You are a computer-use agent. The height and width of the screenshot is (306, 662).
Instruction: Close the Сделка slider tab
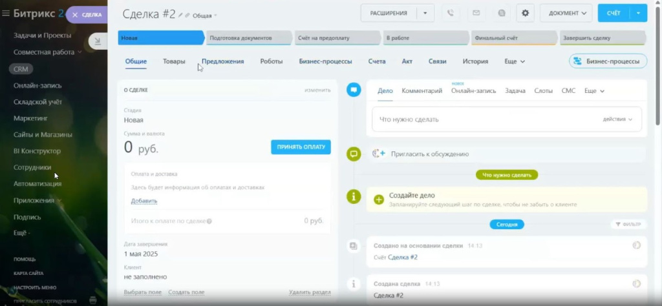75,15
